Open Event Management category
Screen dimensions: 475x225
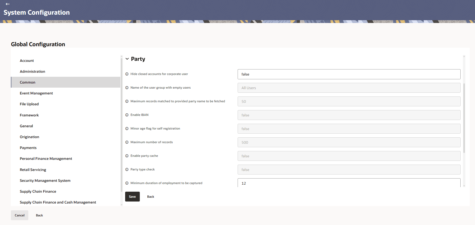click(x=36, y=93)
